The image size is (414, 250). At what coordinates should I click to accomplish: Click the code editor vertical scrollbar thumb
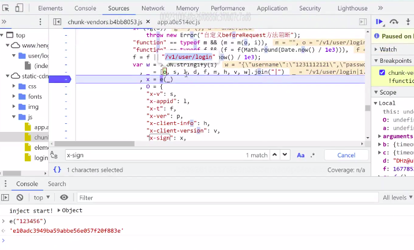[x=368, y=108]
